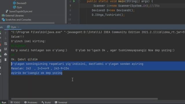Clear console output with trash icon
Viewport: 185px width, 104px height.
pyautogui.click(x=5, y=60)
